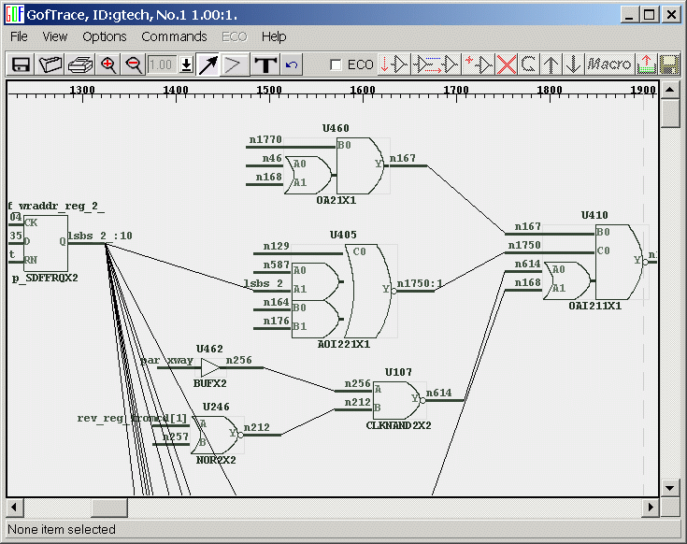Viewport: 687px width, 544px height.
Task: Click the blue undo arrow icon
Action: [291, 64]
